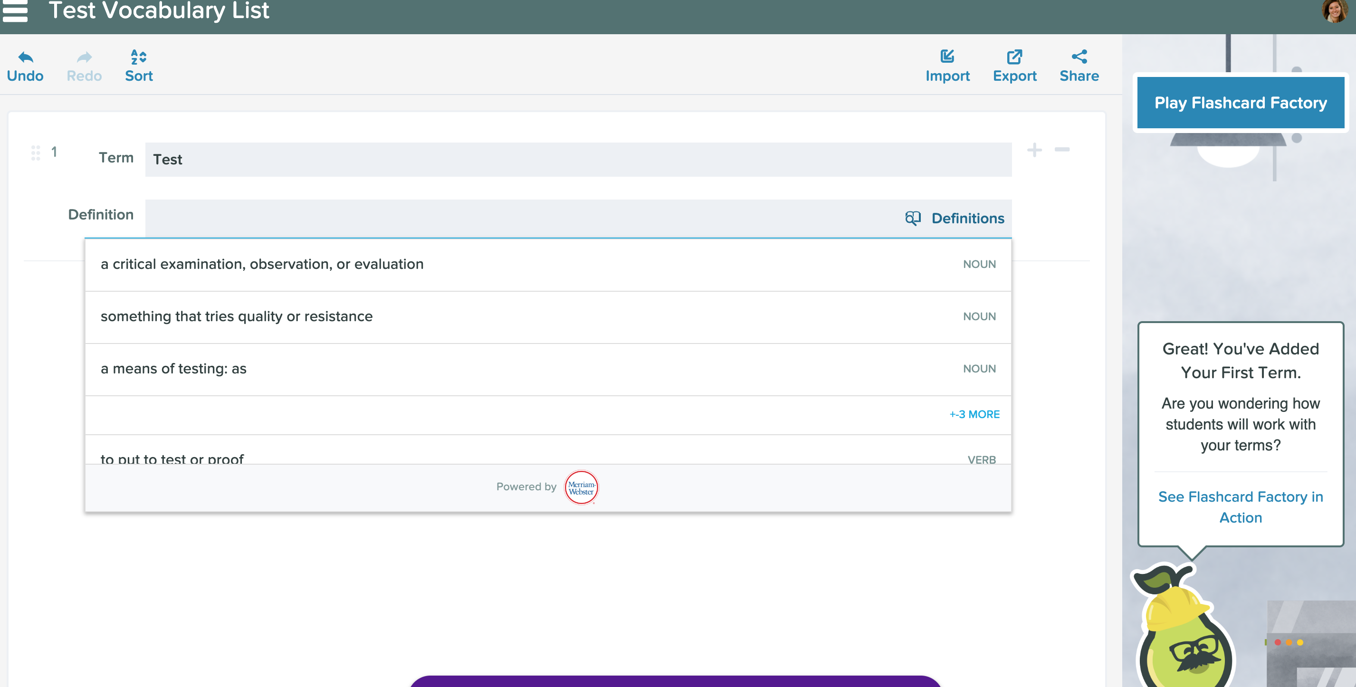Screen dimensions: 1356x687
Task: Sort the vocabulary terms alphabetically
Action: 138,66
